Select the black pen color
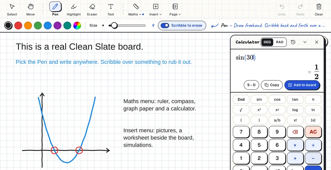 pos(8,26)
